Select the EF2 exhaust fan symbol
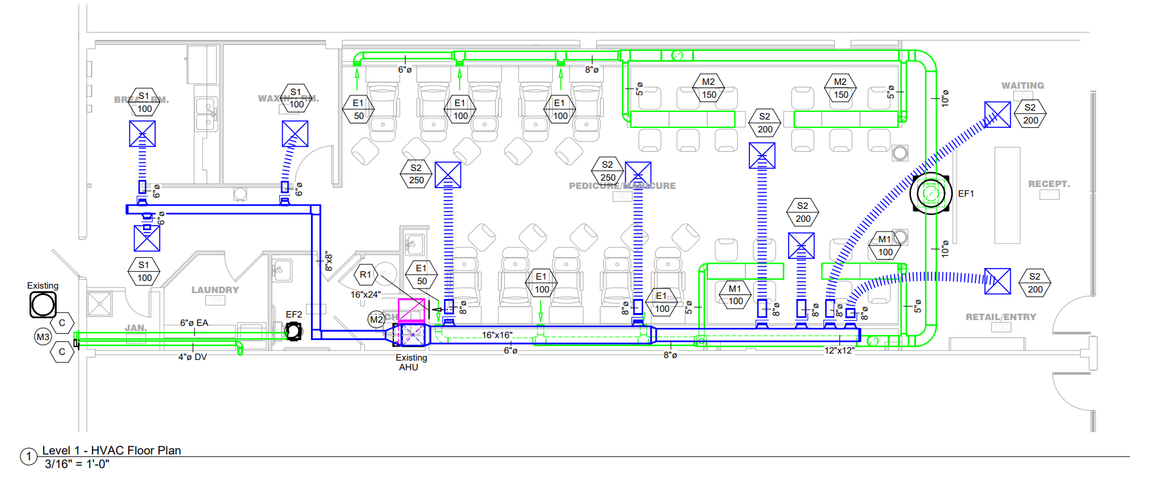The image size is (1160, 477). (294, 331)
